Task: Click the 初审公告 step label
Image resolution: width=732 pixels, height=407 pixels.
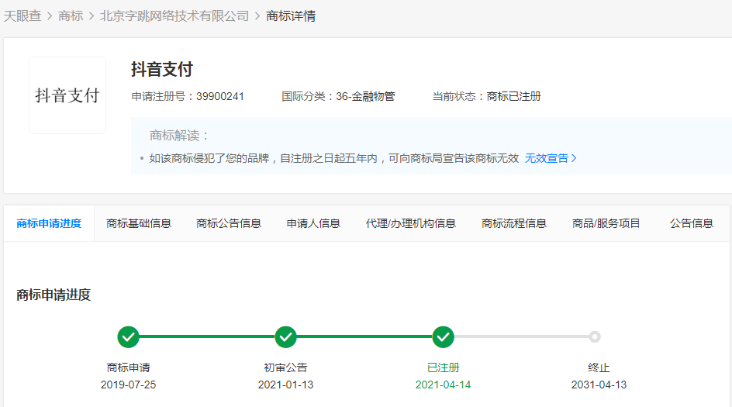Action: pos(285,367)
